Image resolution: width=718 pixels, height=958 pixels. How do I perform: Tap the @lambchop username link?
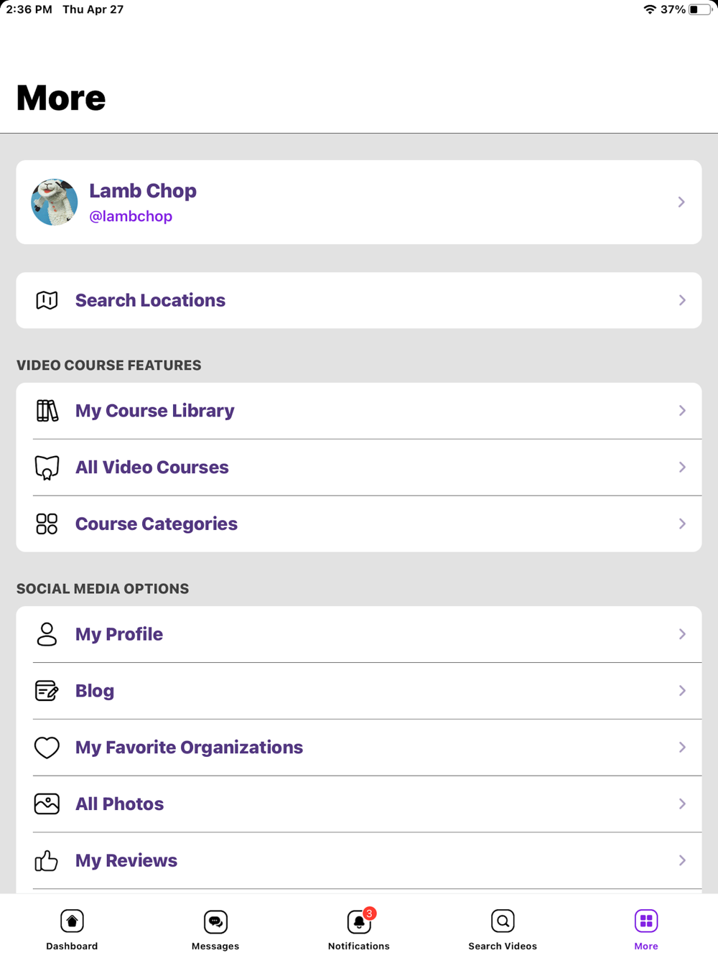[x=131, y=216]
